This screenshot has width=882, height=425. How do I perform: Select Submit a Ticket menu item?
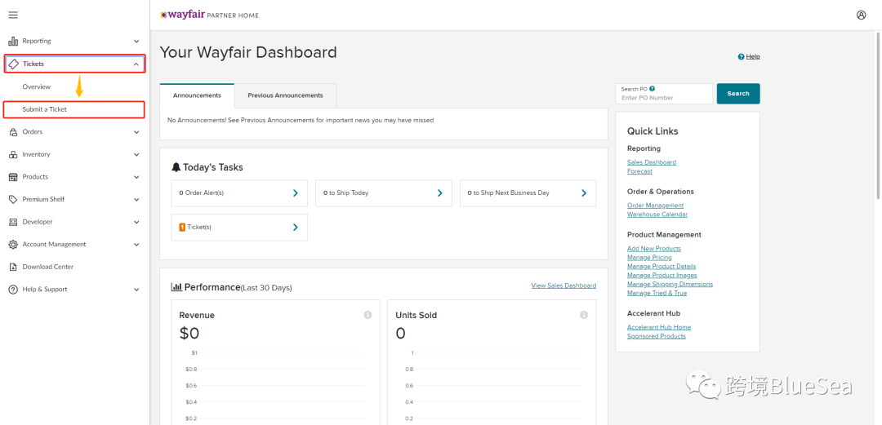[x=45, y=109]
